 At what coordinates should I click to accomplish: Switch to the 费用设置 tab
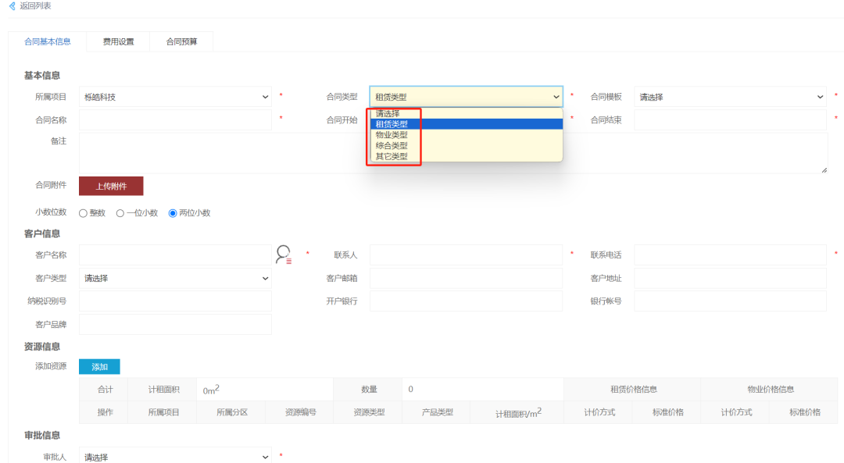[x=119, y=42]
